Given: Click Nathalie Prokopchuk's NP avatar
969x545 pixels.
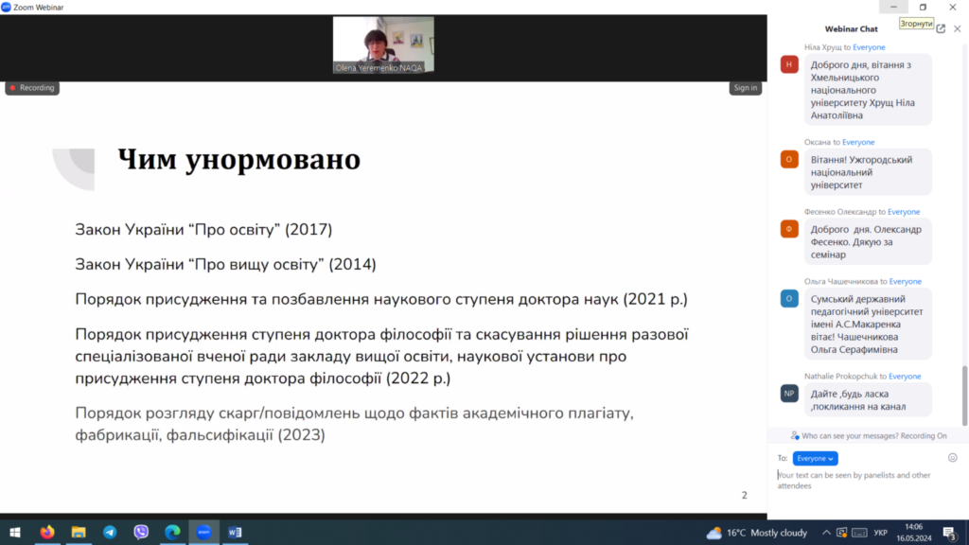Looking at the screenshot, I should (x=789, y=394).
